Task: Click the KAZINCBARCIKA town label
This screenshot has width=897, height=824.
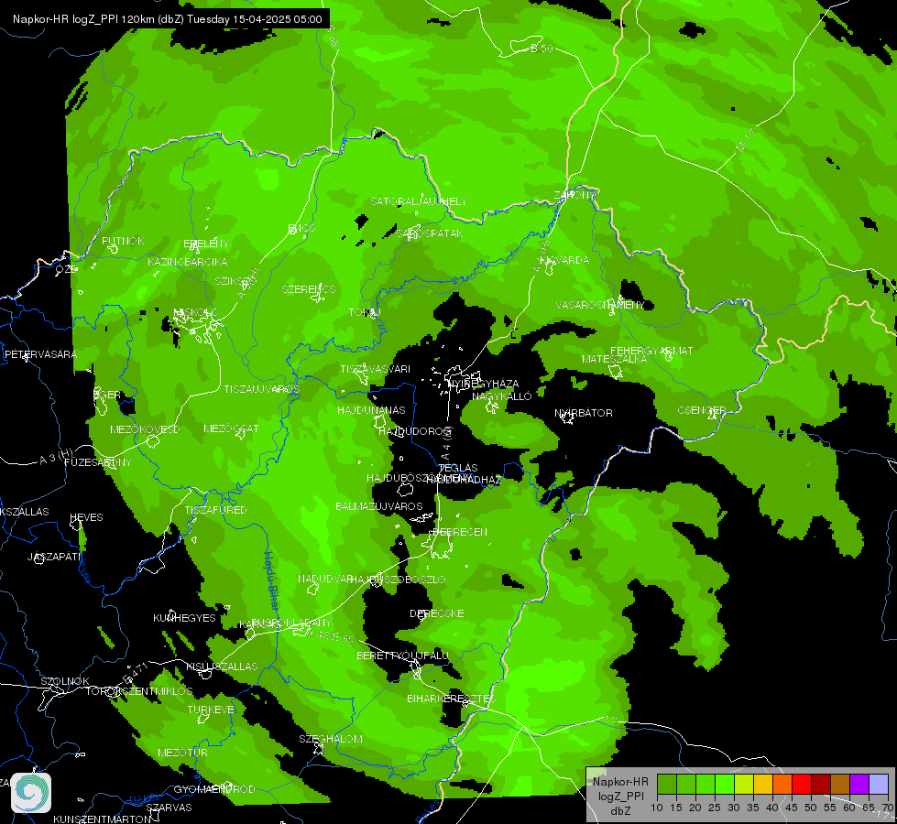Action: (x=187, y=262)
